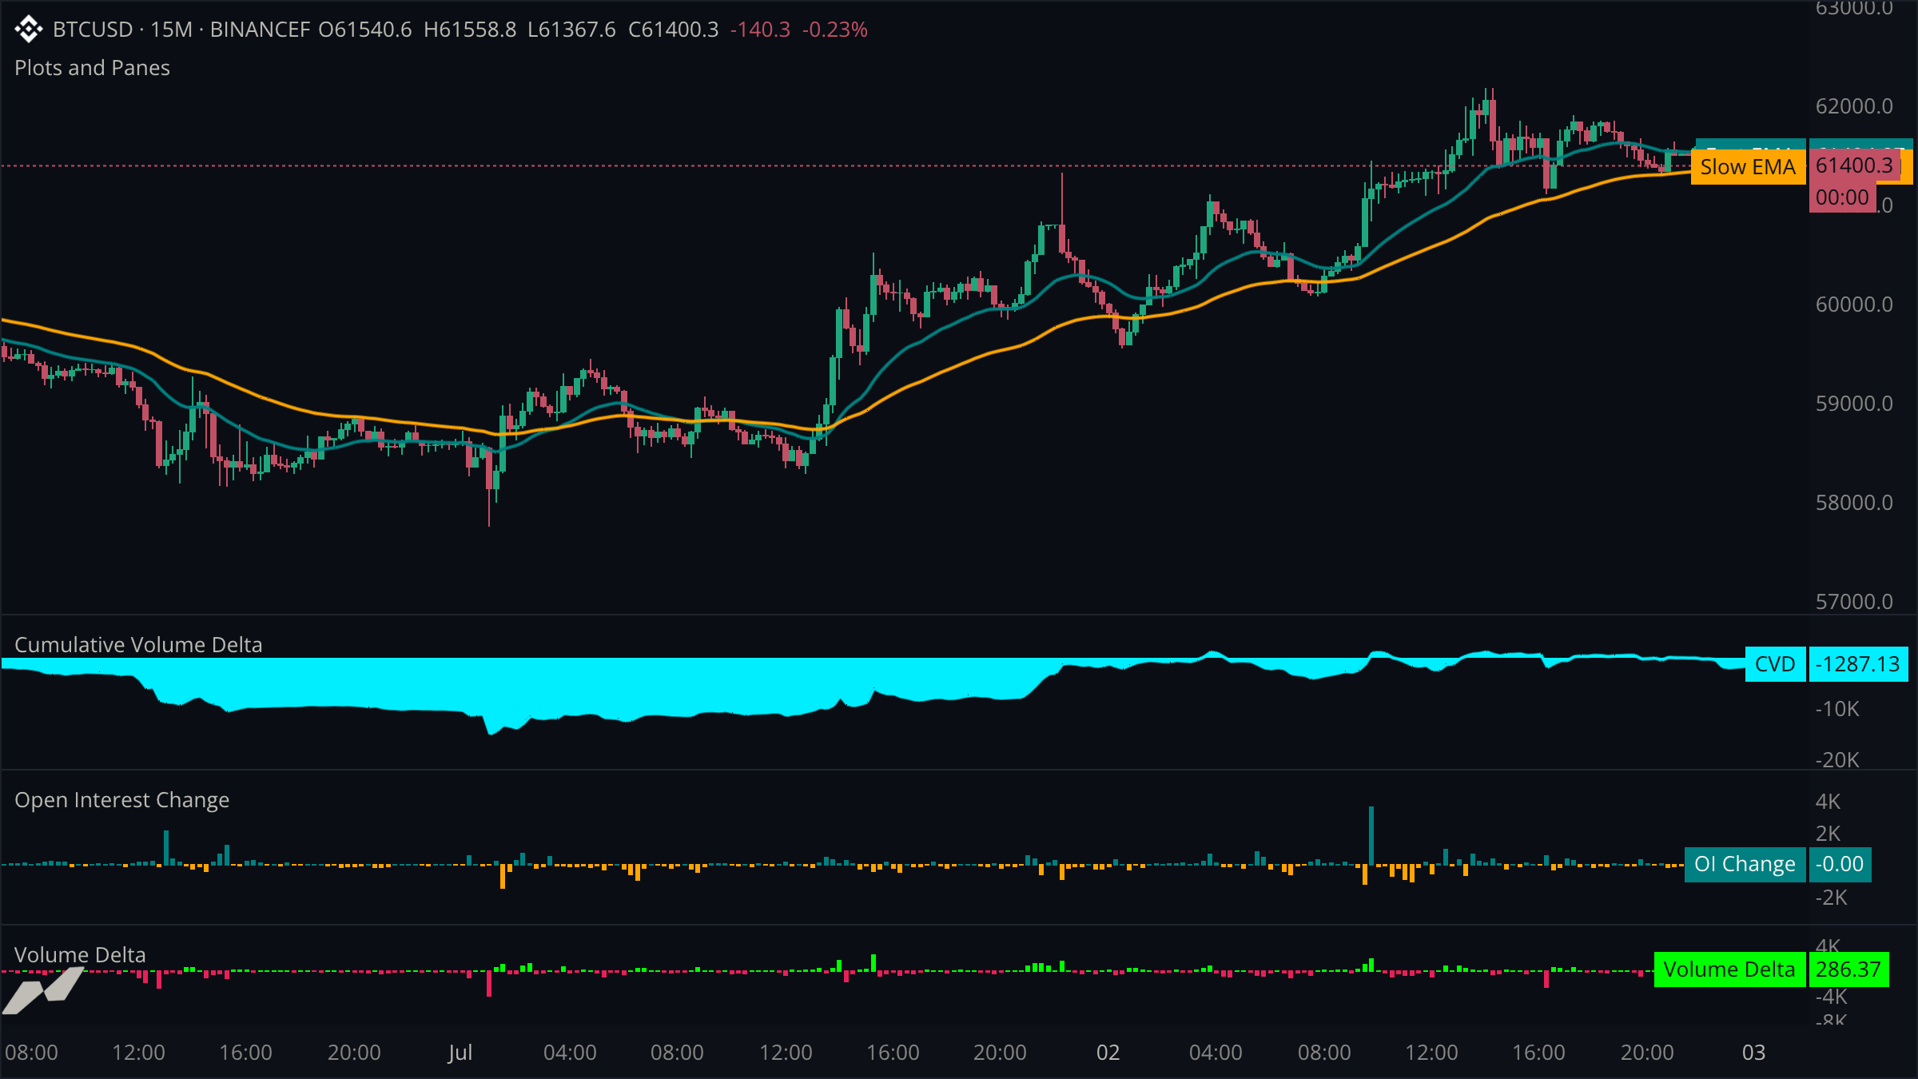Click the green Volume Delta label
The height and width of the screenshot is (1079, 1918).
click(1729, 970)
